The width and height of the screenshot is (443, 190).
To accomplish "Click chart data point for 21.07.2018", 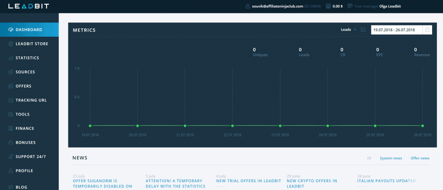I will 185,126.
